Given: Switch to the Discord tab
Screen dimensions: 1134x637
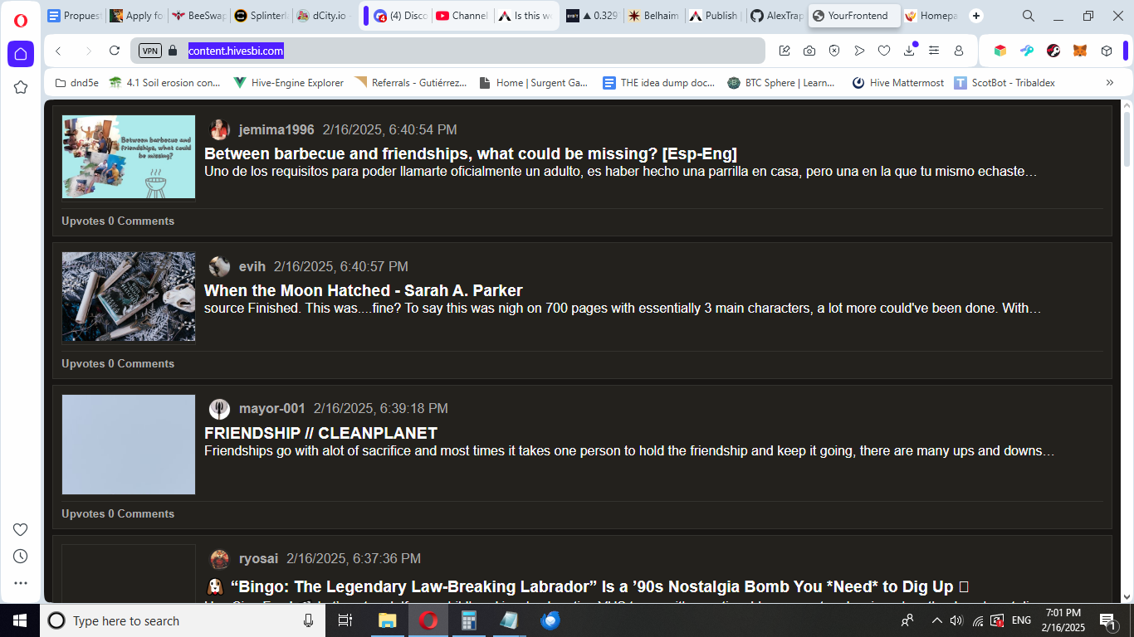Looking at the screenshot, I should 401,16.
